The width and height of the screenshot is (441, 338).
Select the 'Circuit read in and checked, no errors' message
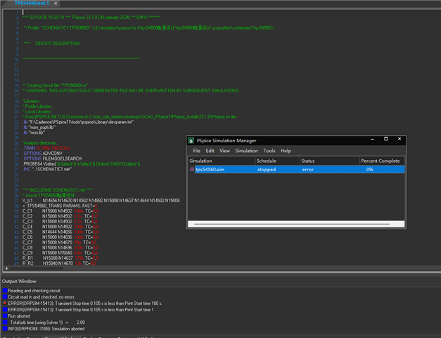click(x=41, y=297)
